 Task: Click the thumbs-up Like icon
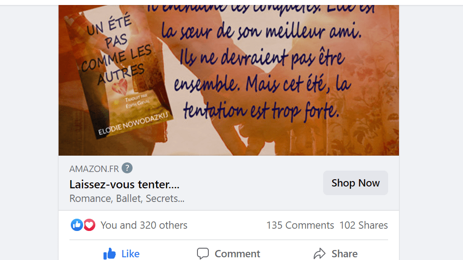(109, 254)
